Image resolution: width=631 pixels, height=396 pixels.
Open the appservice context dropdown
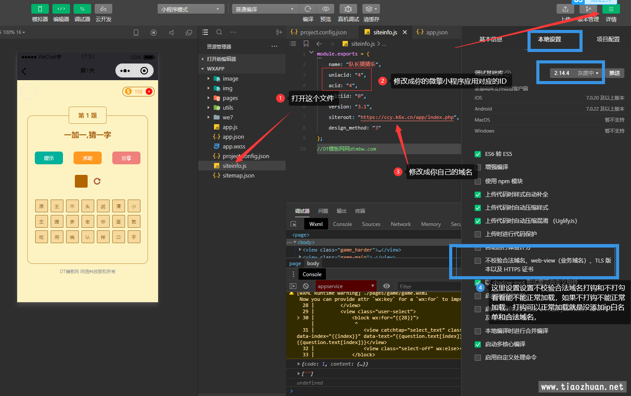(x=346, y=286)
